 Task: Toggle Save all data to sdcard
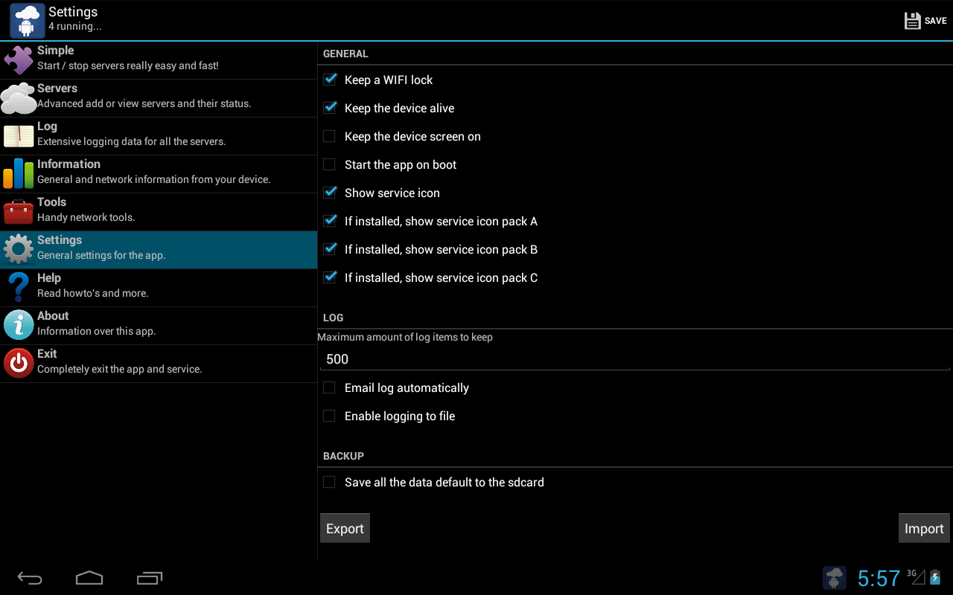coord(330,482)
